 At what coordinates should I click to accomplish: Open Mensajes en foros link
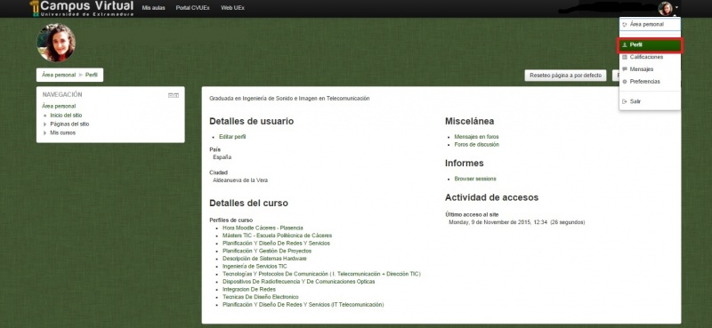(476, 137)
